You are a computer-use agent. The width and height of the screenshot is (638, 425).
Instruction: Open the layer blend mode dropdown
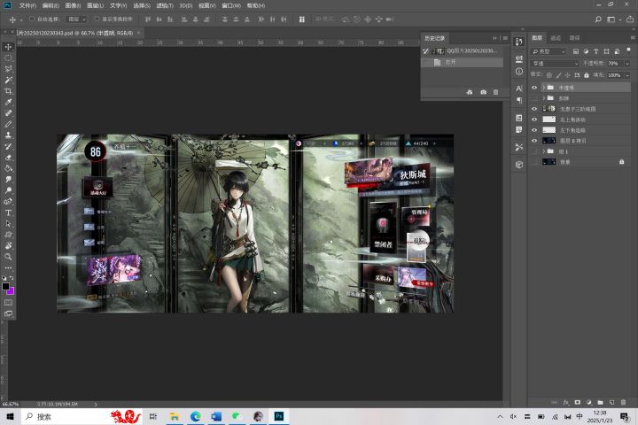[555, 64]
